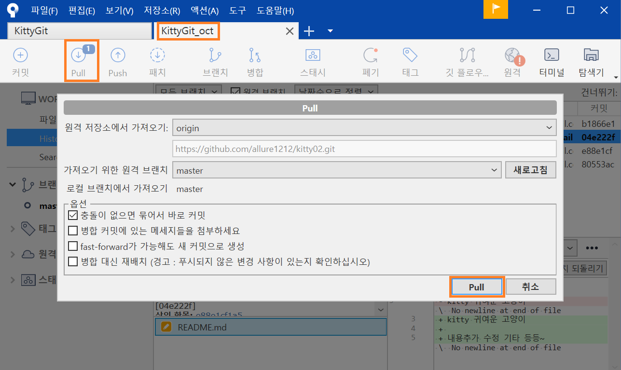Open the all branches filter dropdown
Screen dimensions: 621x370
tap(189, 91)
